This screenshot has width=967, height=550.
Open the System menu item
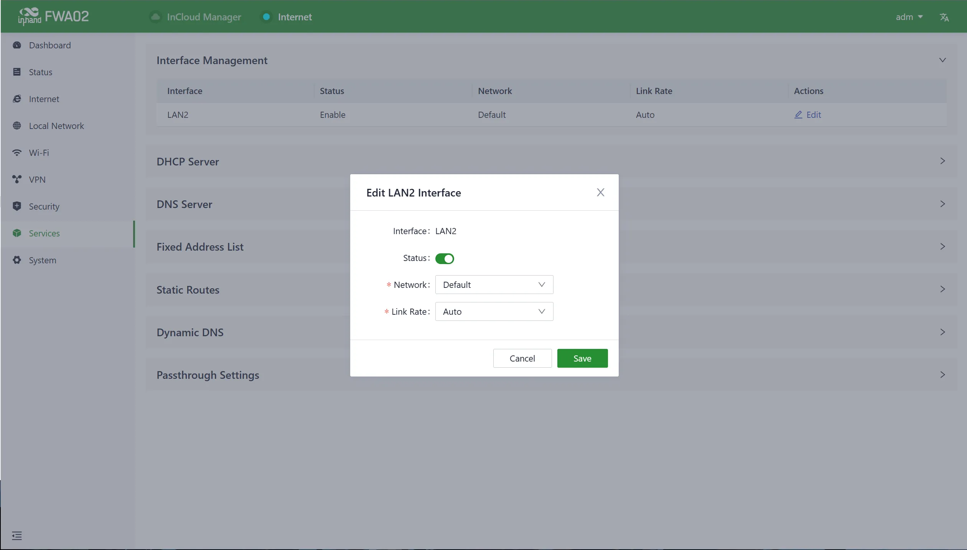(x=68, y=260)
